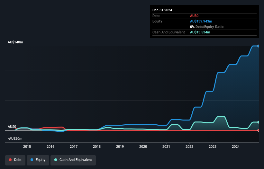Click the 2016 x-axis label
The width and height of the screenshot is (264, 169).
(x=50, y=147)
